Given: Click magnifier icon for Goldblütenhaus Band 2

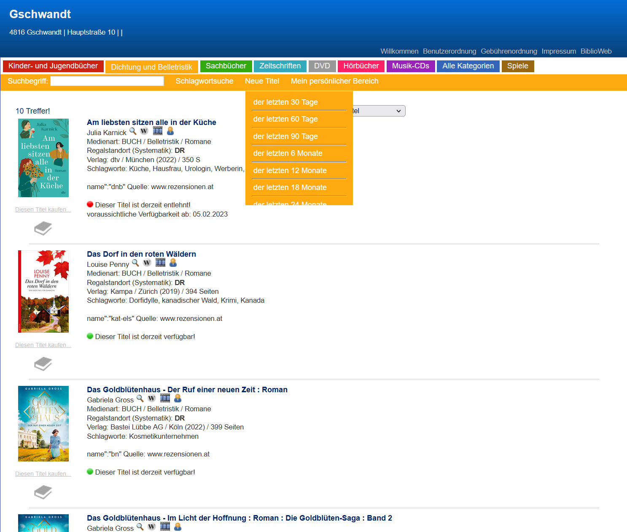Looking at the screenshot, I should (140, 527).
